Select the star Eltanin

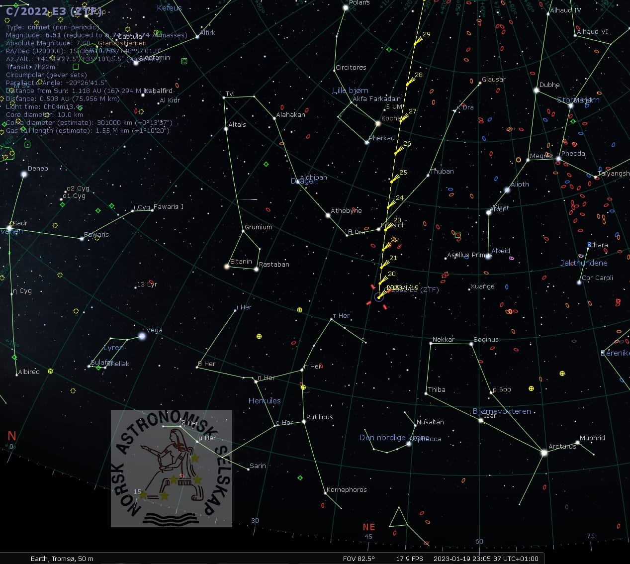[x=227, y=267]
